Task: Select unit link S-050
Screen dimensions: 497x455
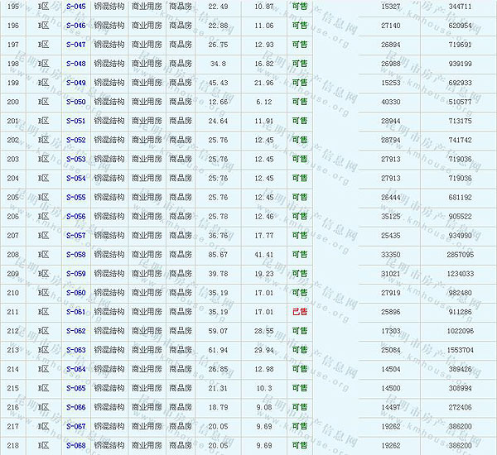Action: (x=75, y=102)
